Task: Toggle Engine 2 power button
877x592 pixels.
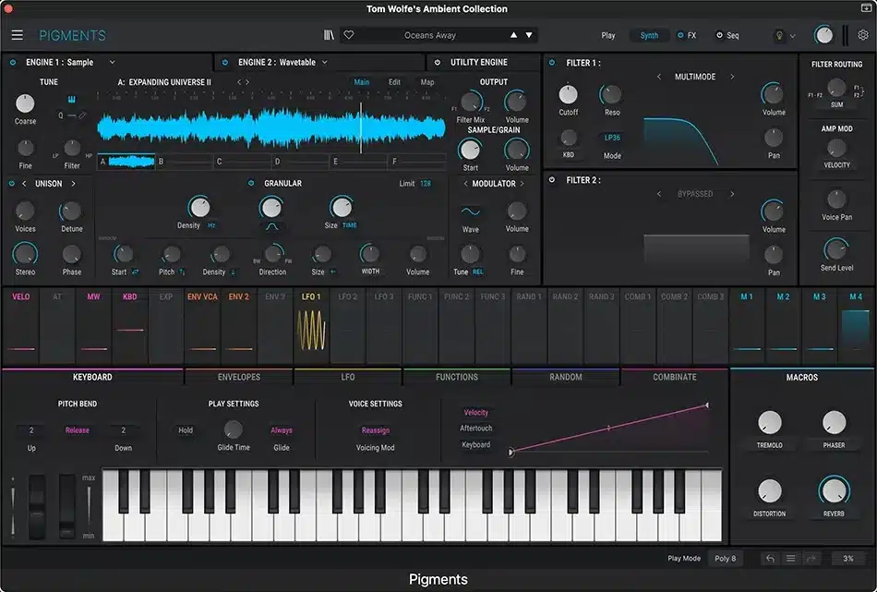Action: point(225,62)
